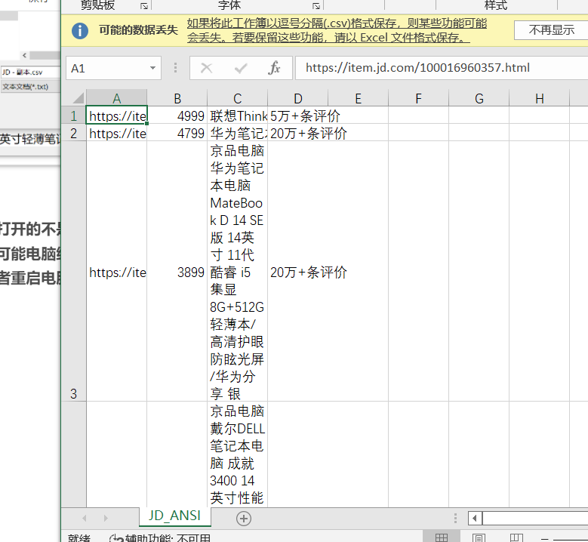
Task: Switch to Page Break Preview
Action: coord(516,537)
